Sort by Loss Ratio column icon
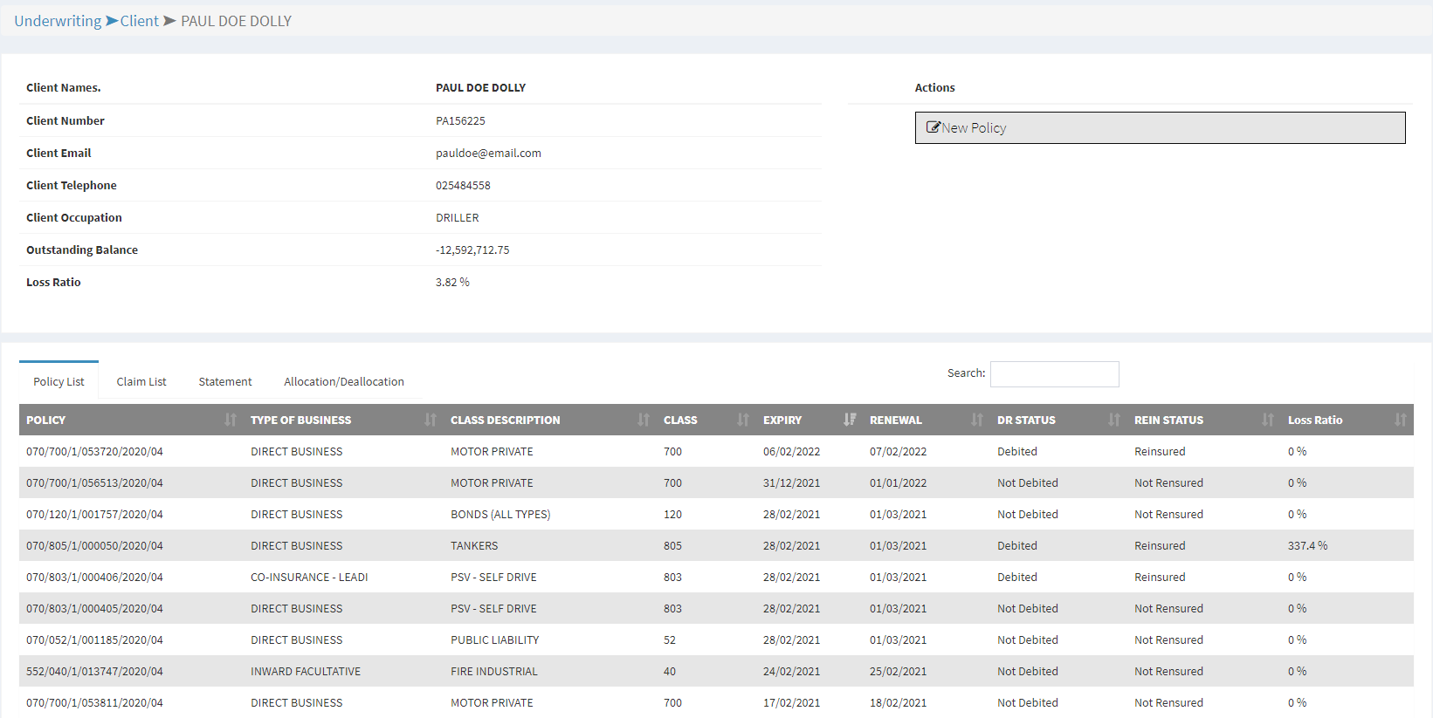 pyautogui.click(x=1401, y=420)
